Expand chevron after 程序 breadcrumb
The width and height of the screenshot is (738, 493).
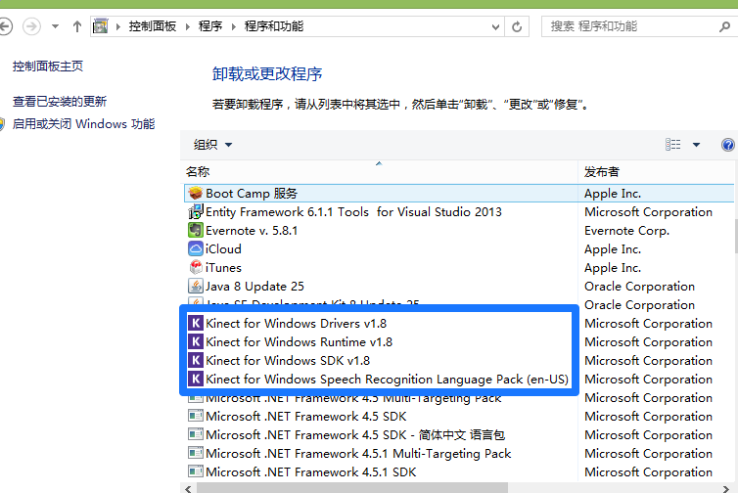[234, 26]
